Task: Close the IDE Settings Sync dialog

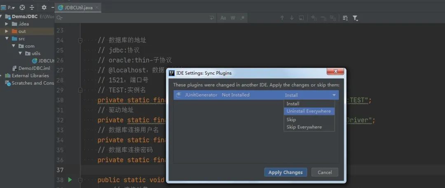Action: 335,71
